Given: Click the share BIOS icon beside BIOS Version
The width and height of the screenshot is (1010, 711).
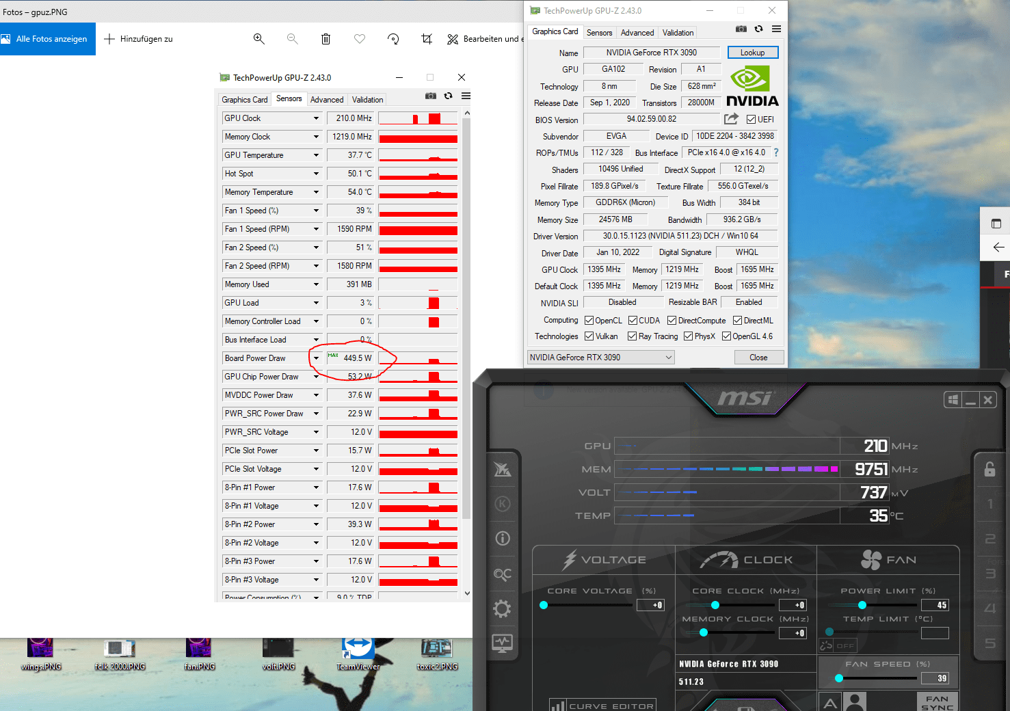Looking at the screenshot, I should click(731, 119).
